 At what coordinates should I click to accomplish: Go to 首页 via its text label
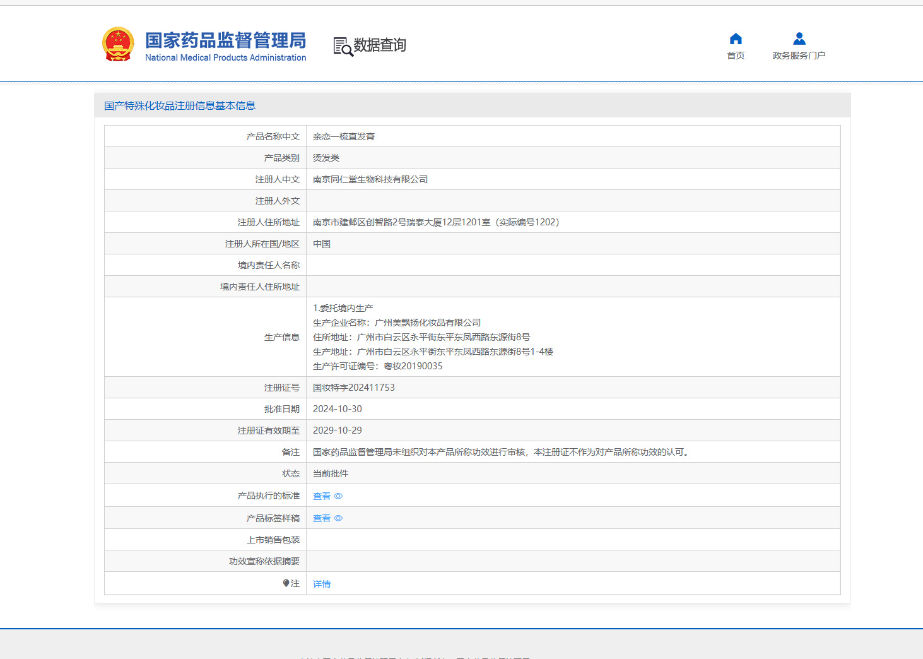736,56
